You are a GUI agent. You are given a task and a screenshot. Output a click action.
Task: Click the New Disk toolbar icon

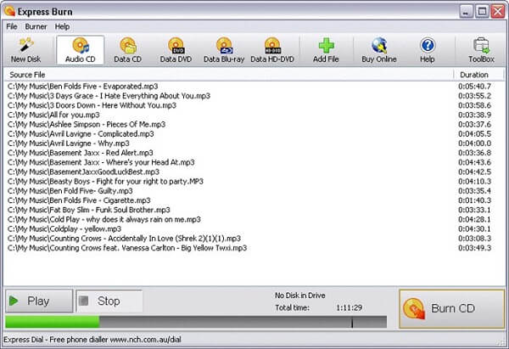click(x=26, y=51)
